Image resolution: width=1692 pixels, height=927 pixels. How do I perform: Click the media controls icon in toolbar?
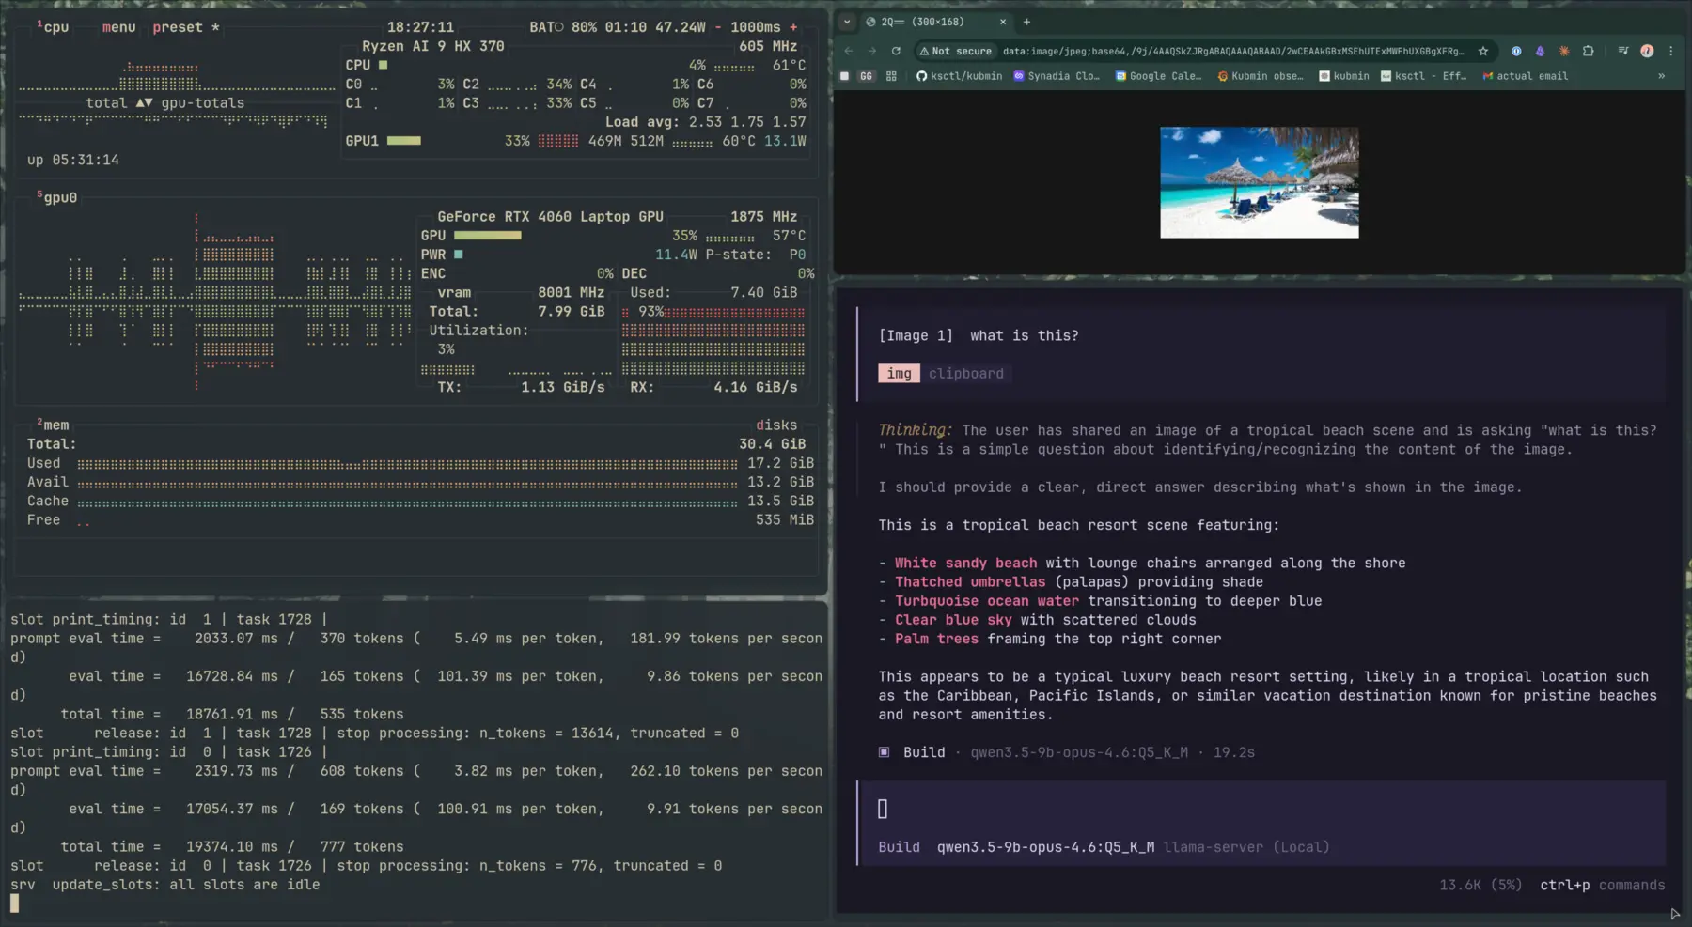[x=1623, y=51]
